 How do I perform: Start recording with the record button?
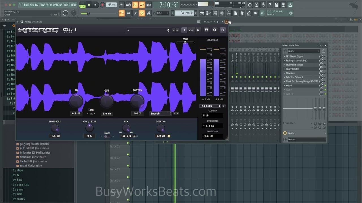[x=102, y=5]
